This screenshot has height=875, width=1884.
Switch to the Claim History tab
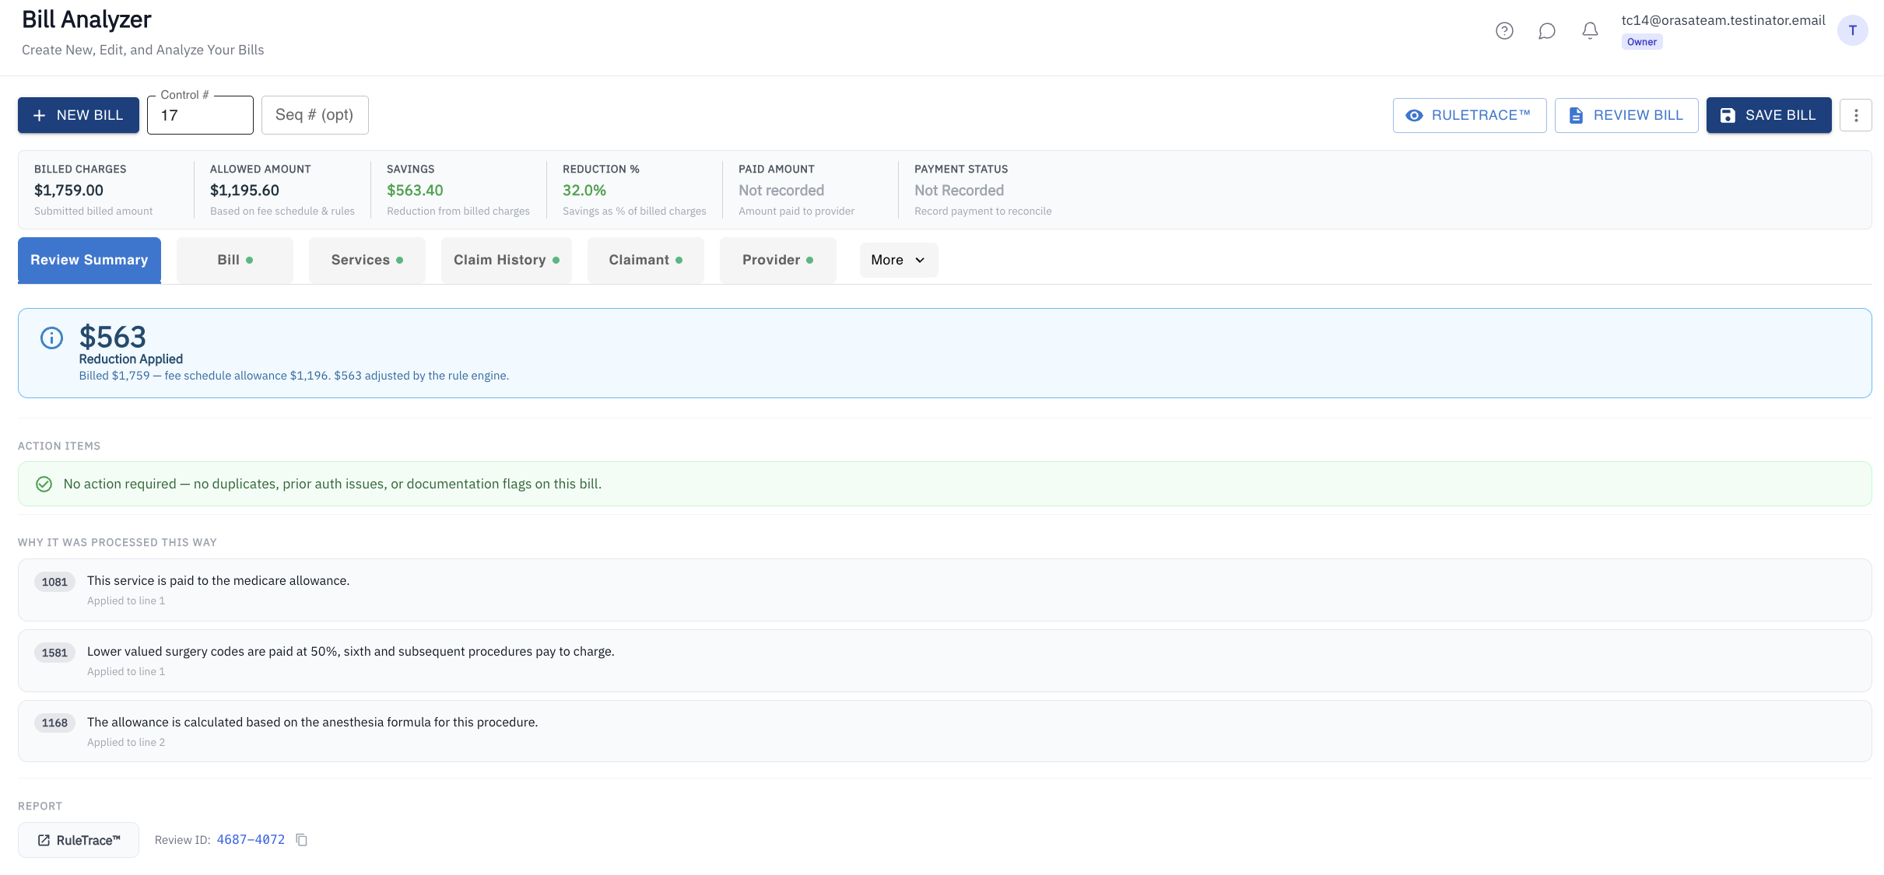pyautogui.click(x=507, y=260)
